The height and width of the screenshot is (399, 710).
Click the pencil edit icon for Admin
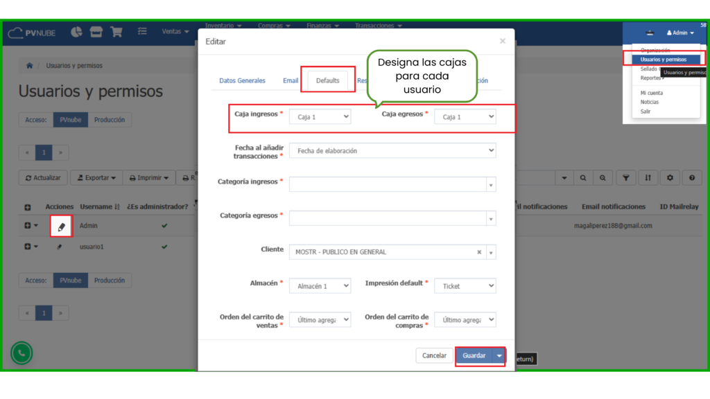click(61, 227)
